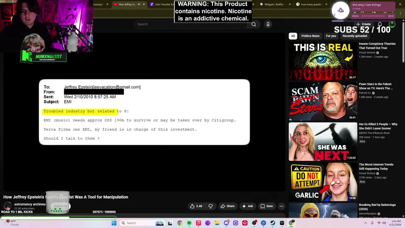Select the For you filter chip

(x=331, y=36)
